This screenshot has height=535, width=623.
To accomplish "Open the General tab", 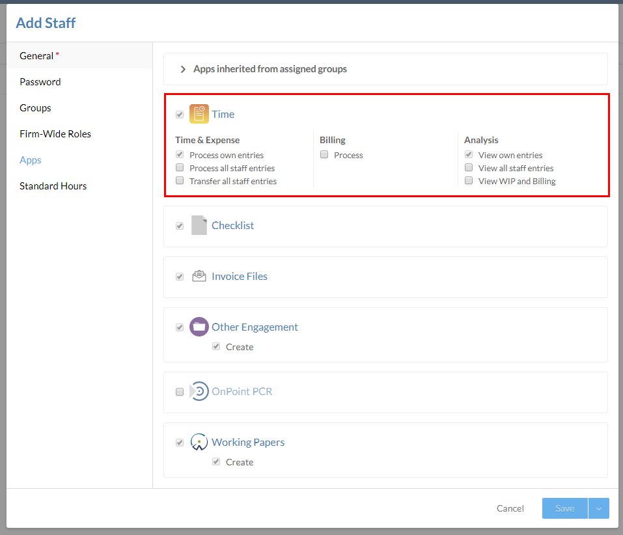I will tap(36, 56).
